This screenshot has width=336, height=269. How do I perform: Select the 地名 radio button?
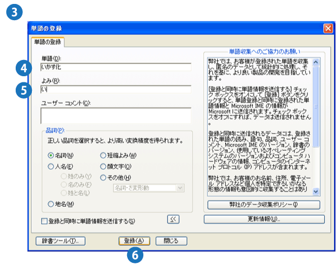tap(51, 204)
